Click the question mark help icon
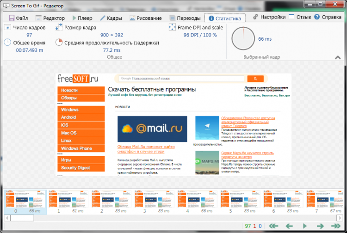 tap(317, 17)
